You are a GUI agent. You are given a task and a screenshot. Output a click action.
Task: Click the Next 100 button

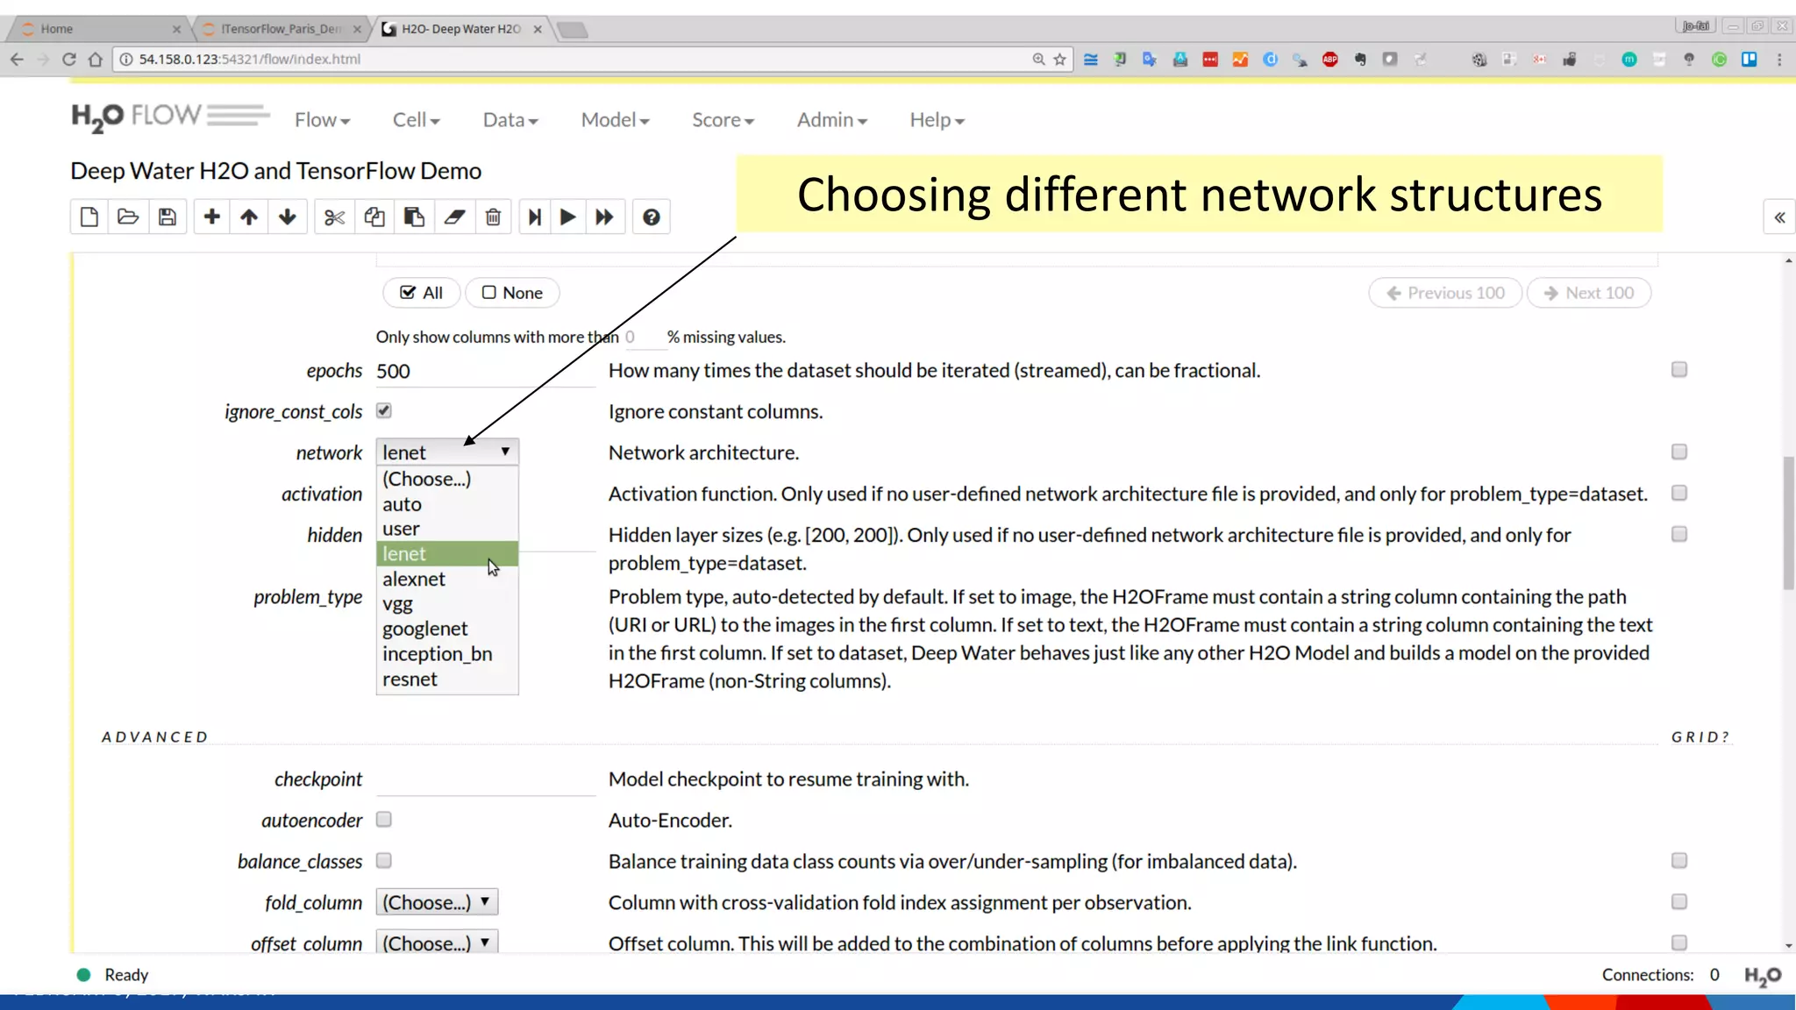[1589, 293]
